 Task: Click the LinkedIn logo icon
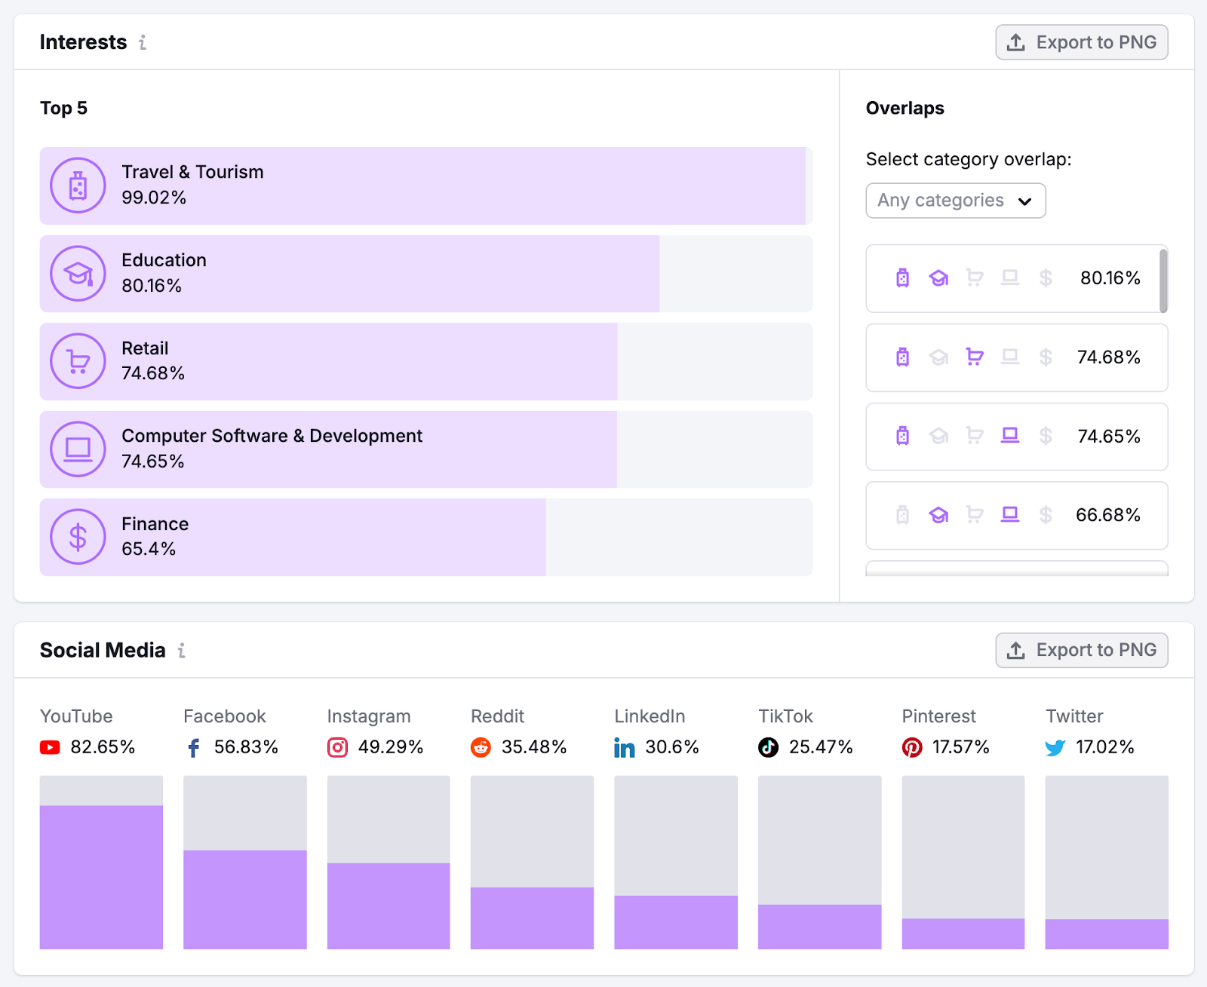click(x=625, y=747)
